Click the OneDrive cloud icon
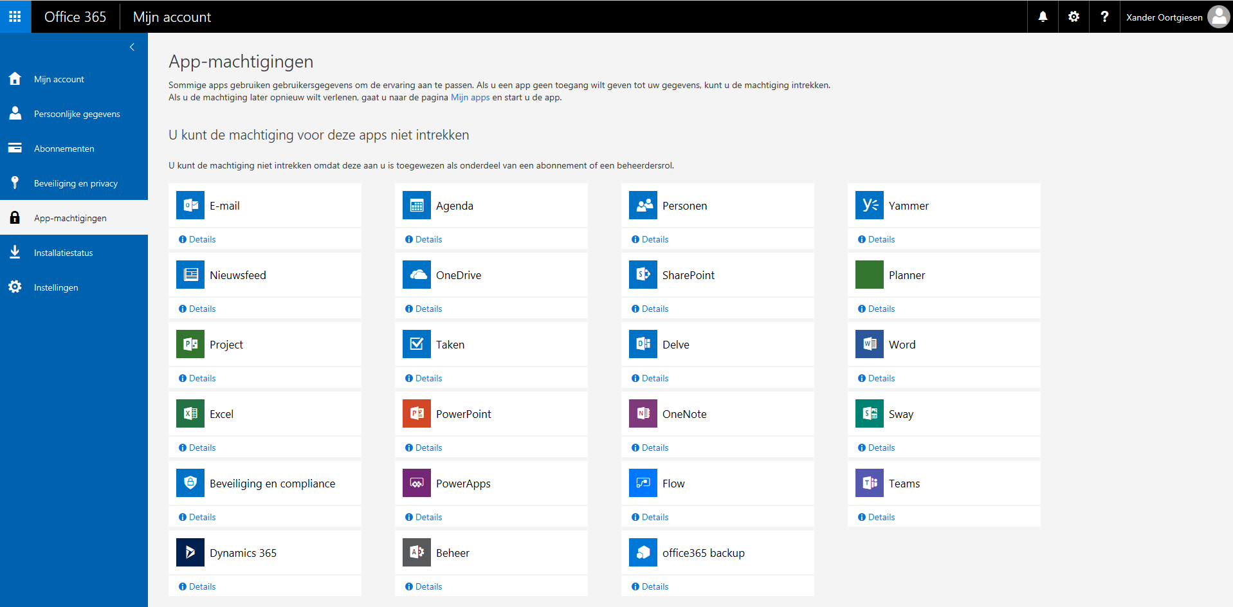1233x607 pixels. tap(417, 275)
